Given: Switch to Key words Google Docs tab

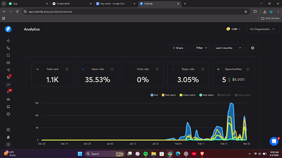Looking at the screenshot, I should click(x=116, y=4).
